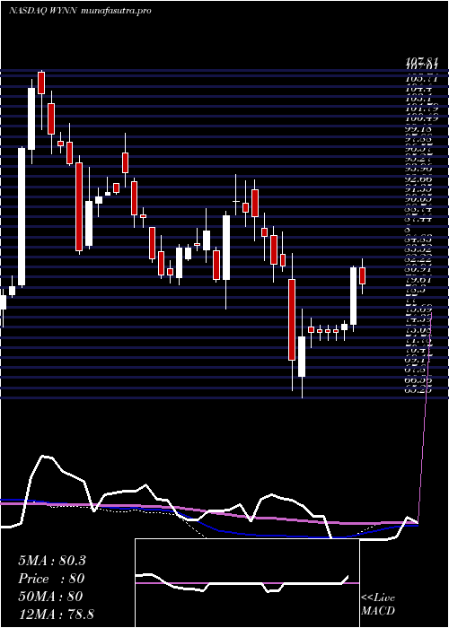This screenshot has height=628, width=449.
Task: Click the 82.22 price axis label
Action: [x=418, y=260]
